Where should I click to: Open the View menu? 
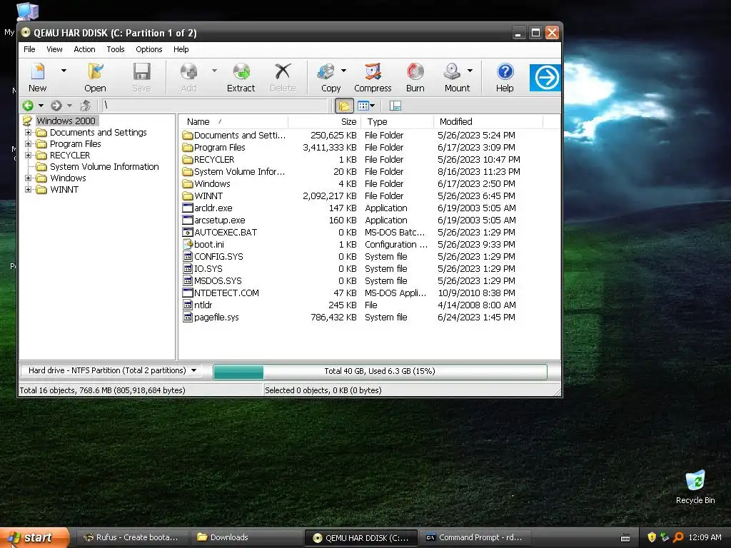pos(54,49)
